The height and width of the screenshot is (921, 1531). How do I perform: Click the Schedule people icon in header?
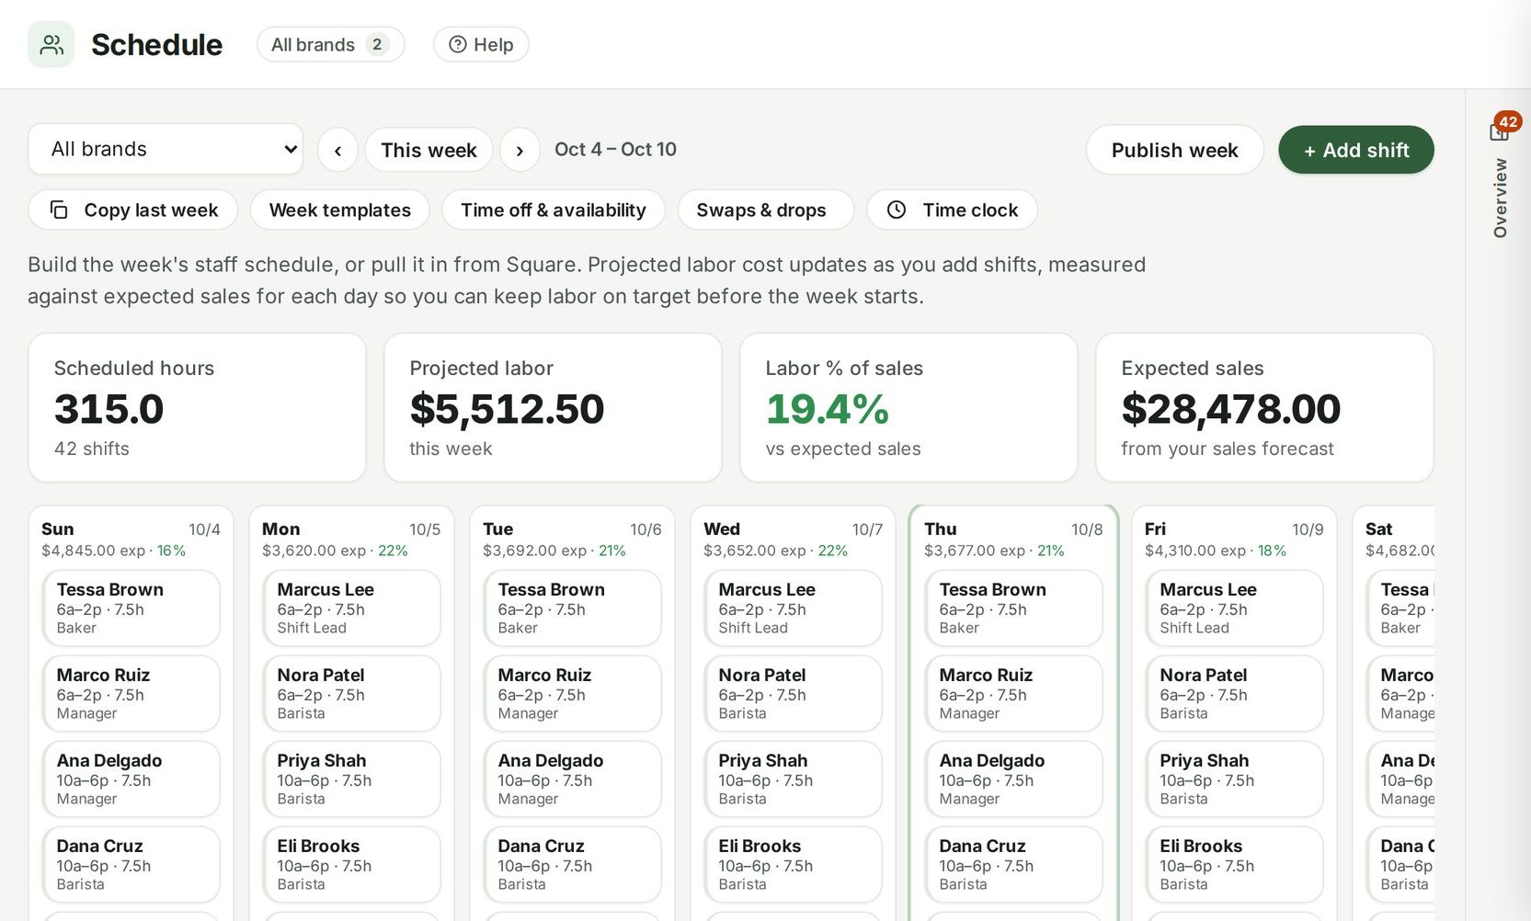(x=51, y=44)
